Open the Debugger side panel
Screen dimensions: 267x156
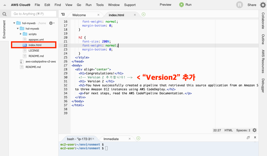263,86
